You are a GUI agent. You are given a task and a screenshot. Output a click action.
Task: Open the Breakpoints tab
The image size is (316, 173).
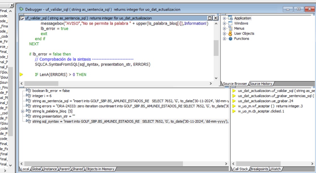(259, 169)
